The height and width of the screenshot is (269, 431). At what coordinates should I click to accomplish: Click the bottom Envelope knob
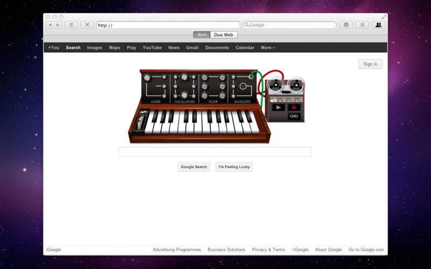(x=233, y=96)
